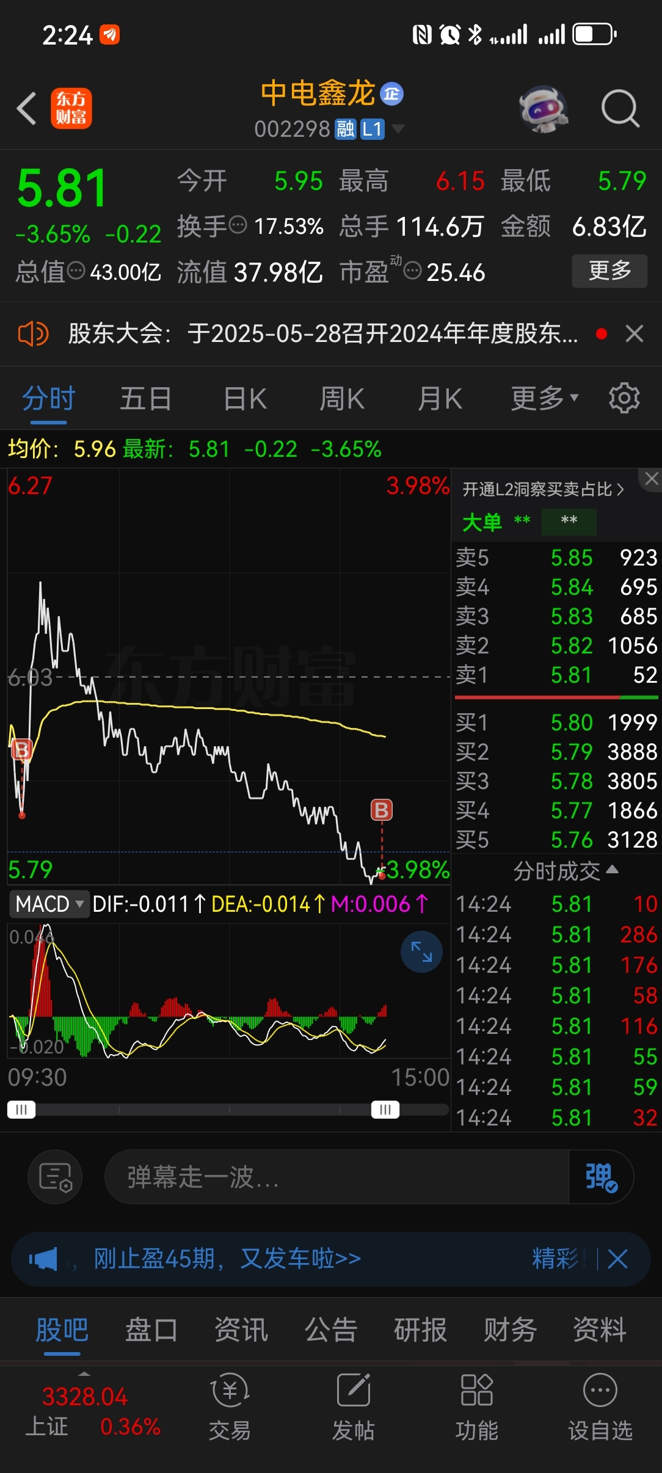Viewport: 662px width, 1473px height.
Task: Expand the stock code dropdown arrow
Action: click(398, 128)
